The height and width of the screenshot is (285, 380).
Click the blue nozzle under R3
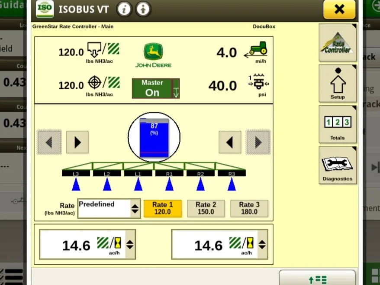pos(232,184)
